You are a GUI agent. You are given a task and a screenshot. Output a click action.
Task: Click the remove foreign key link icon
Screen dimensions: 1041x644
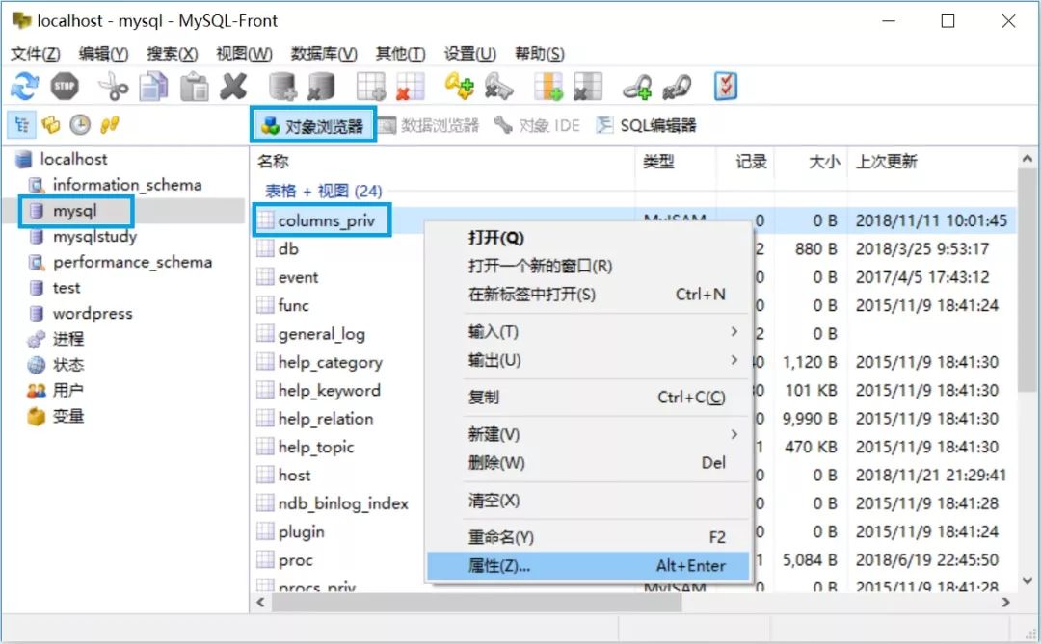[677, 87]
